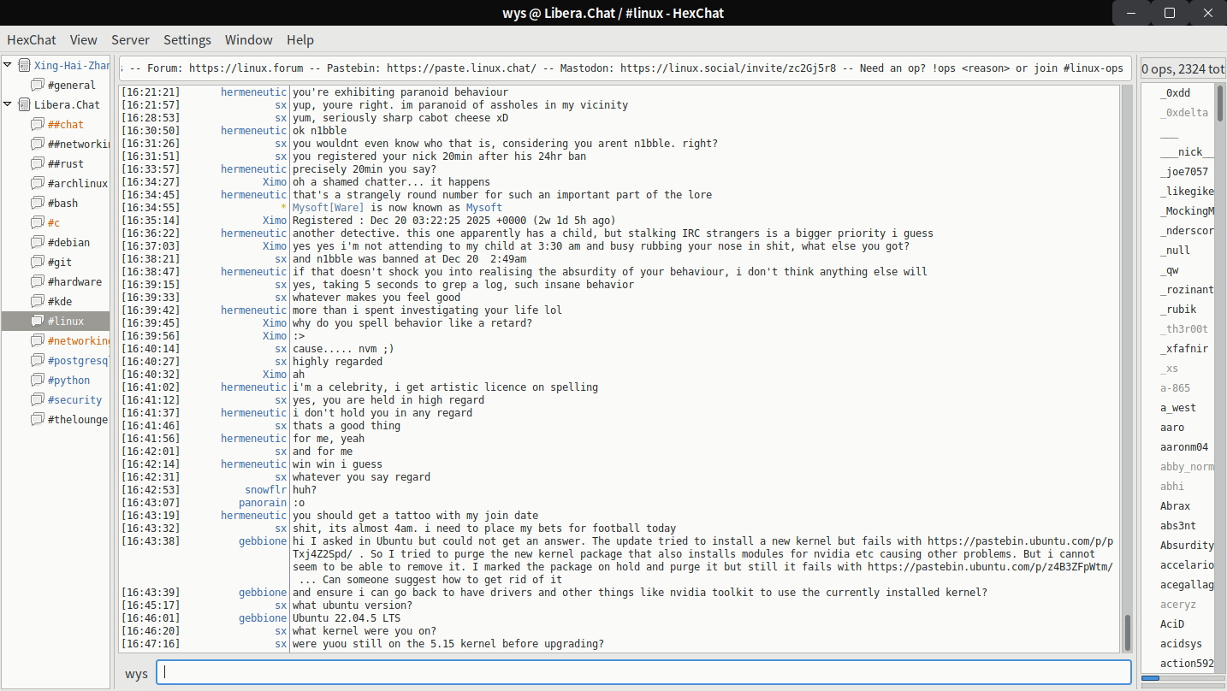Click the channel icon next to #git
Image resolution: width=1227 pixels, height=691 pixels.
(37, 262)
